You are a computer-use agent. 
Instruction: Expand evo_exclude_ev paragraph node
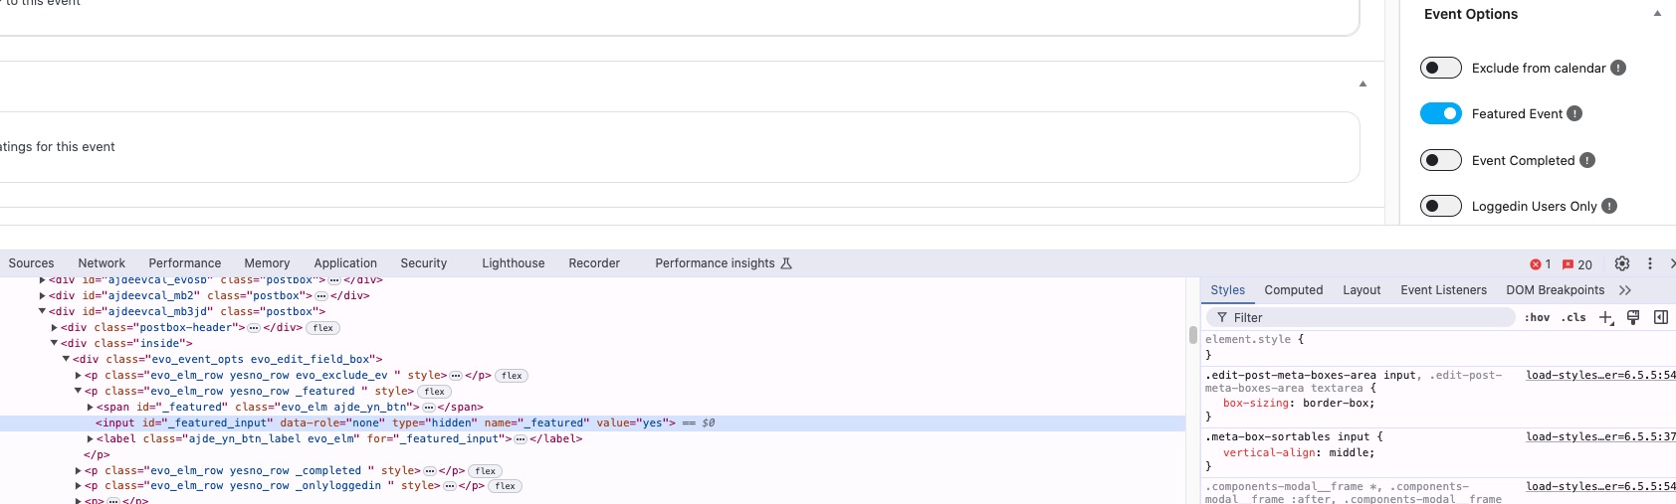coord(79,376)
